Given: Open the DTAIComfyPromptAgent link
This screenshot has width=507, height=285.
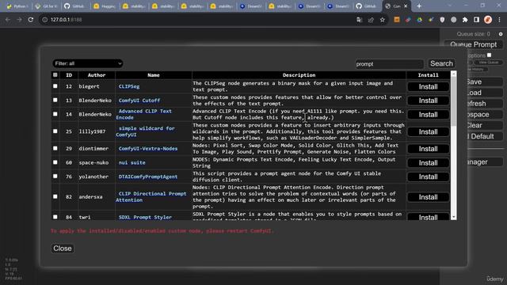Looking at the screenshot, I should [x=148, y=177].
